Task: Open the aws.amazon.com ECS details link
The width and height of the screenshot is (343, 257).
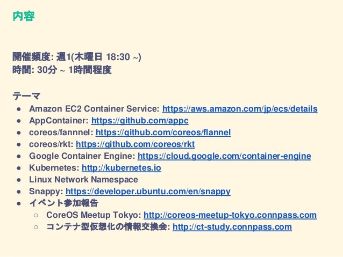Action: point(240,109)
